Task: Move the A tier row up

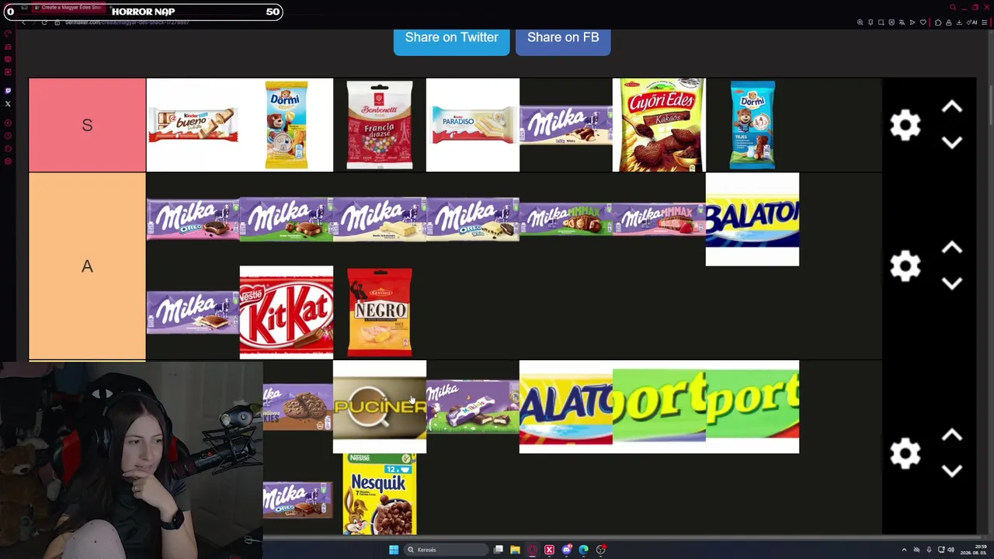Action: point(952,248)
